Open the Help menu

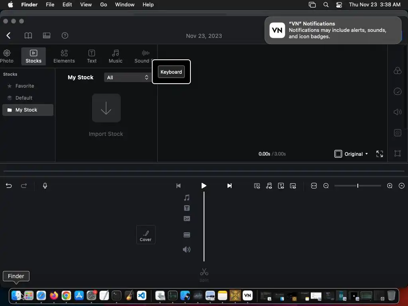(x=148, y=5)
